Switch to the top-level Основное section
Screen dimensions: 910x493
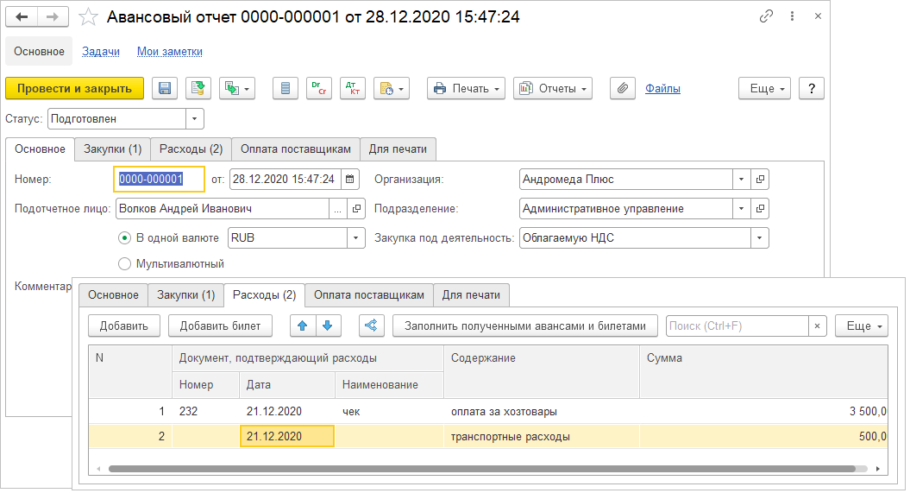(39, 51)
